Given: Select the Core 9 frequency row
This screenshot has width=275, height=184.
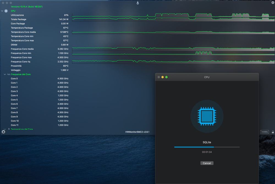Looking at the screenshot, I should tap(39, 116).
